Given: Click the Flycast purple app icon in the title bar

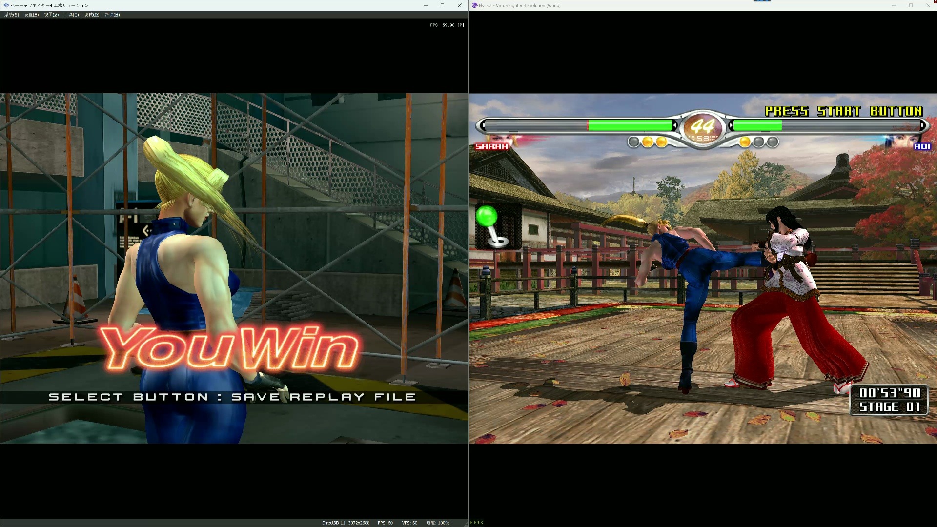Looking at the screenshot, I should pos(474,5).
